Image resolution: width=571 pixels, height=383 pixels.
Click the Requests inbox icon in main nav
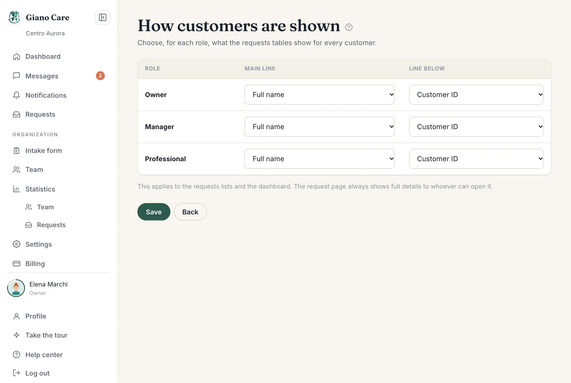(17, 114)
